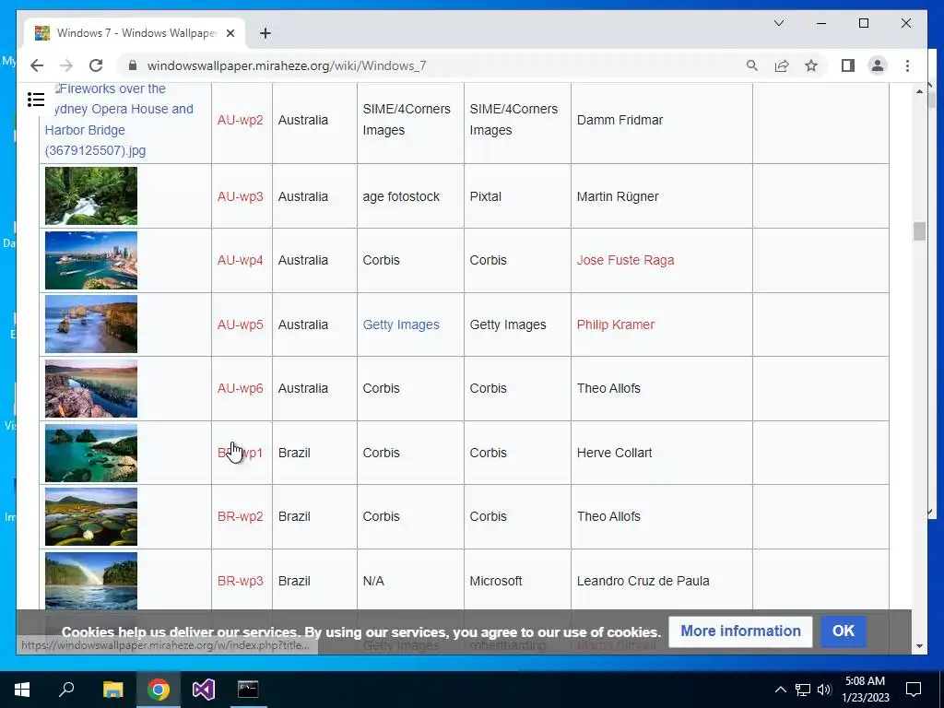This screenshot has width=944, height=708.
Task: Follow the Getty Images blue link
Action: (401, 324)
